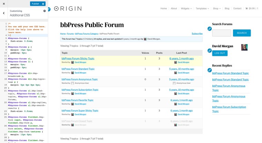Click edit pencil next to Origin logo
Image resolution: width=262 pixels, height=143 pixels.
point(49,9)
